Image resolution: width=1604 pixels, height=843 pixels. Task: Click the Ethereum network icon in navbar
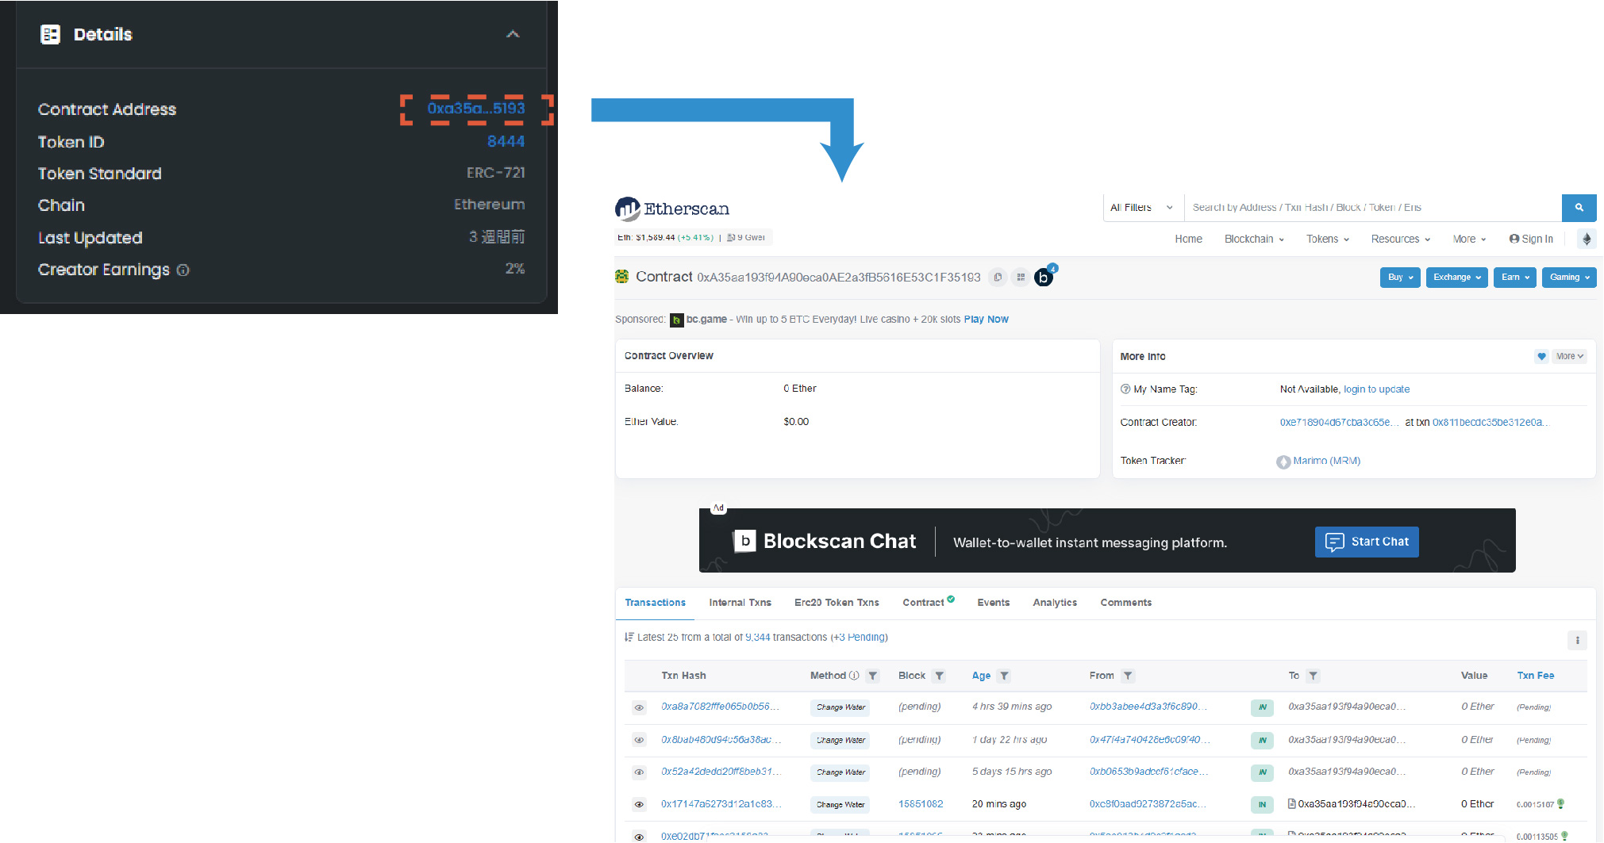coord(1586,239)
